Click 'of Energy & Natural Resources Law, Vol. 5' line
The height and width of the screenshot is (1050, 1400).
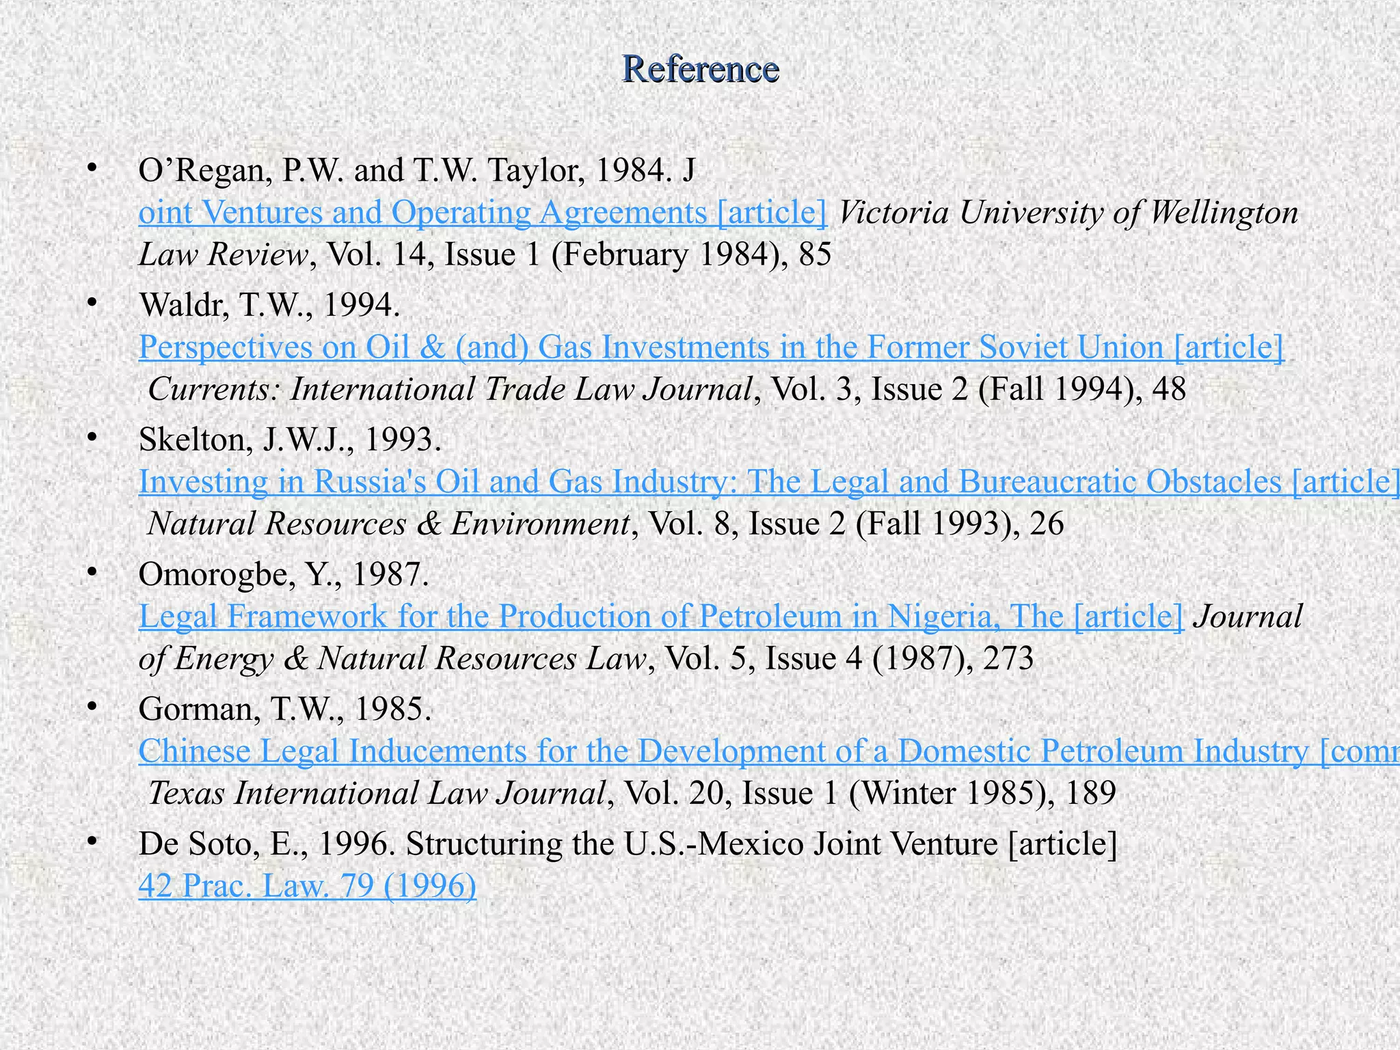[587, 658]
